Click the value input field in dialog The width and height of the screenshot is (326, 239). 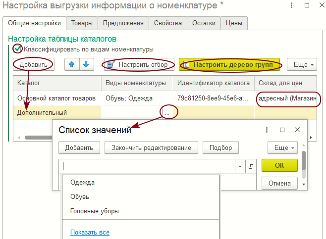click(147, 166)
